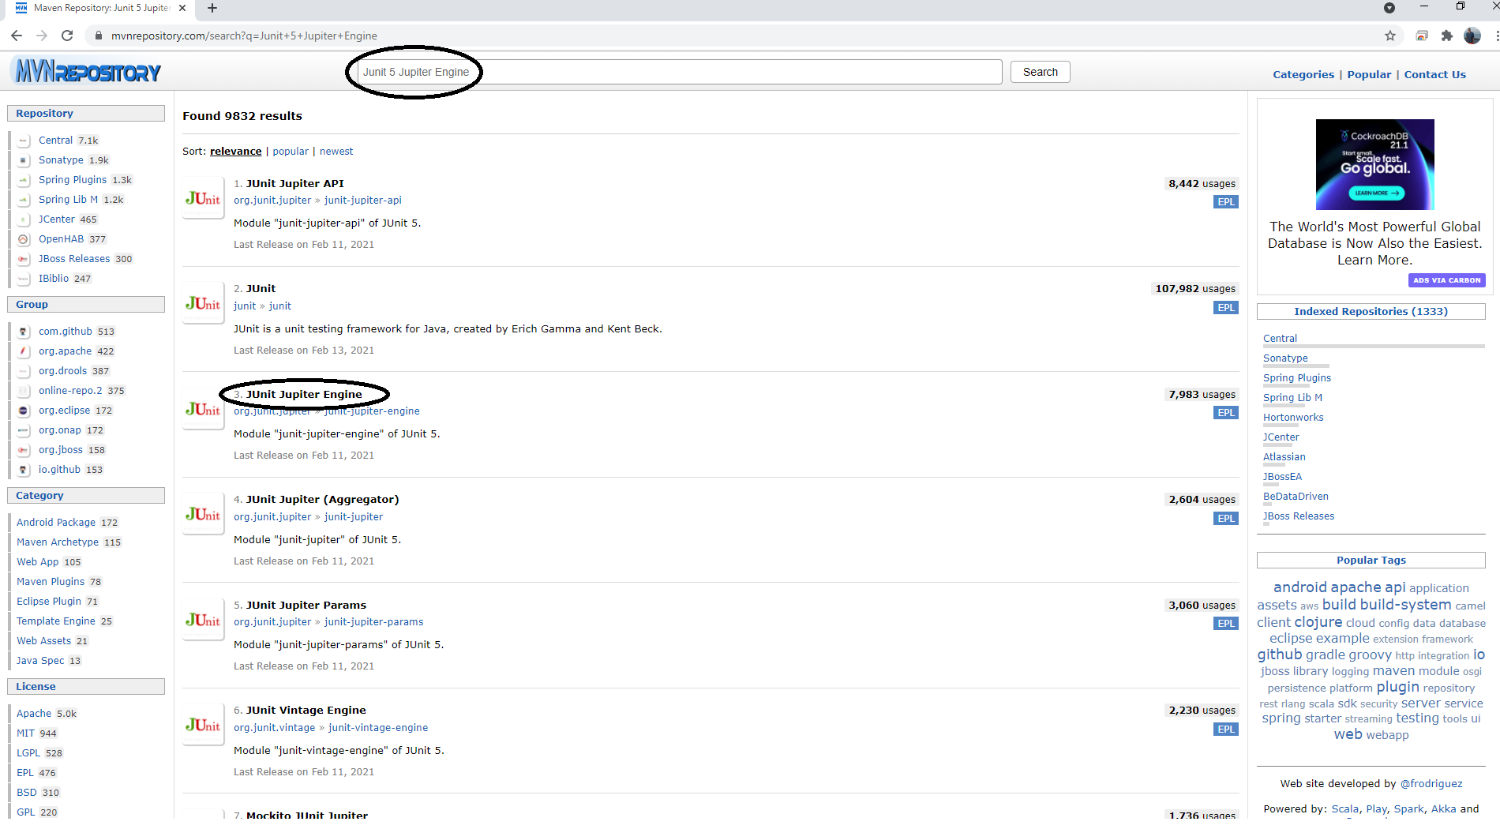The image size is (1500, 829).
Task: Click the browser back arrow
Action: (x=17, y=36)
